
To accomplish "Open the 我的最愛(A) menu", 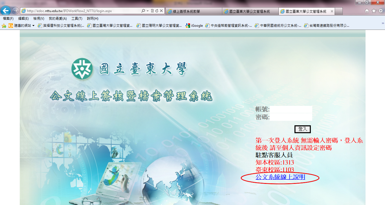I will click(x=58, y=19).
